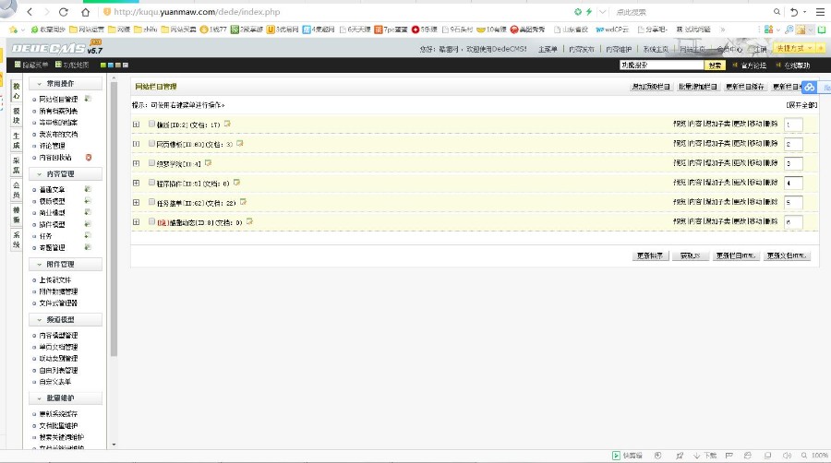
Task: Tick the checkbox for category ID:4
Action: click(x=151, y=163)
